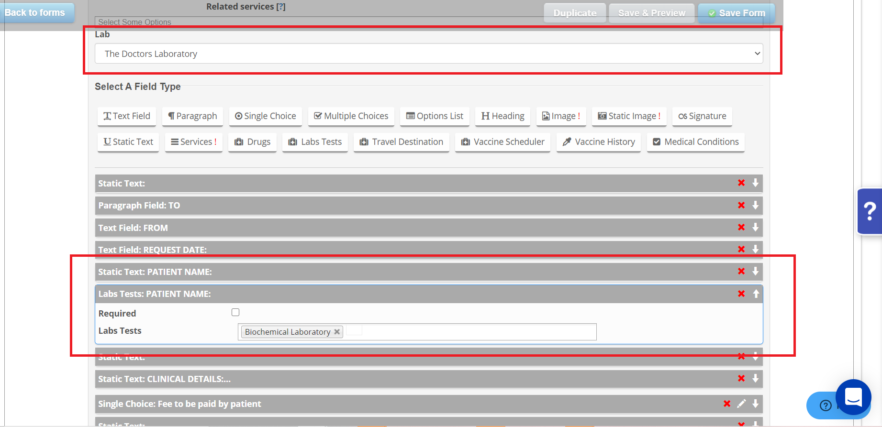Collapse the Labs Tests: PATIENT NAME row
The height and width of the screenshot is (427, 882).
(x=756, y=294)
